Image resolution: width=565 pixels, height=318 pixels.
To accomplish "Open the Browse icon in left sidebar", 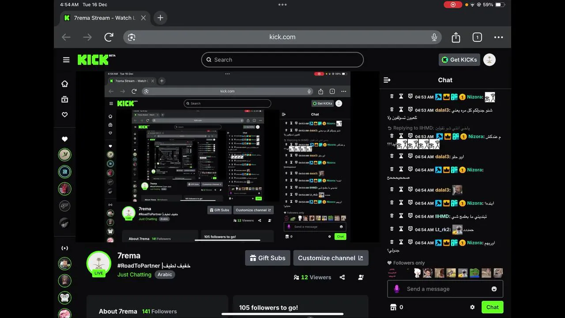I will pos(64,99).
